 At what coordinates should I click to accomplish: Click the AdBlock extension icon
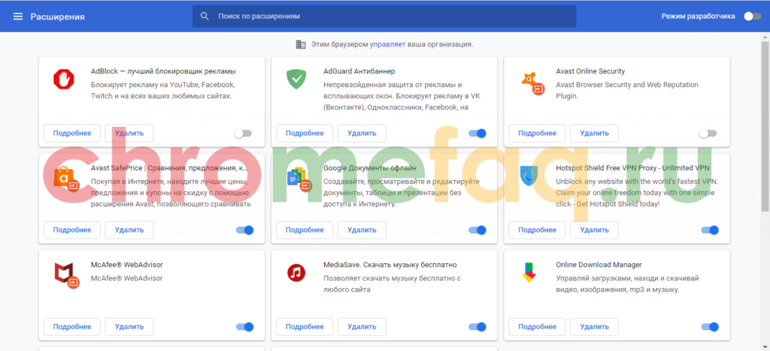coord(65,79)
